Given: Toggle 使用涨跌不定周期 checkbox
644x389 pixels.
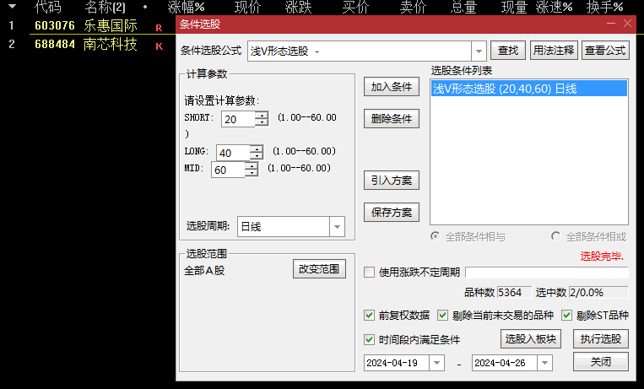Looking at the screenshot, I should coord(369,272).
